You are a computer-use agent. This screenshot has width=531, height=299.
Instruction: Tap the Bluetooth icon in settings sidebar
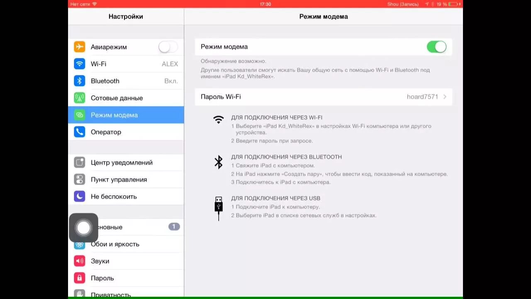79,81
